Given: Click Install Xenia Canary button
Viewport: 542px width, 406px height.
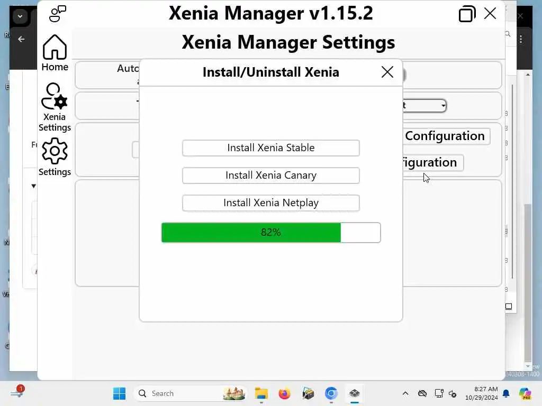Looking at the screenshot, I should click(270, 176).
